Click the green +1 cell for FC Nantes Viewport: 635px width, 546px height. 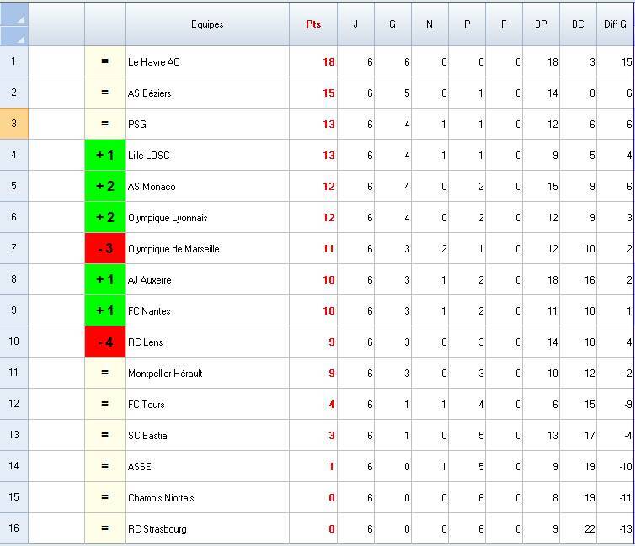tap(105, 310)
